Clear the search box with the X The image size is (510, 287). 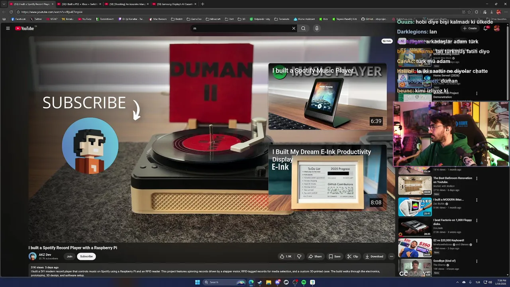coord(294,28)
